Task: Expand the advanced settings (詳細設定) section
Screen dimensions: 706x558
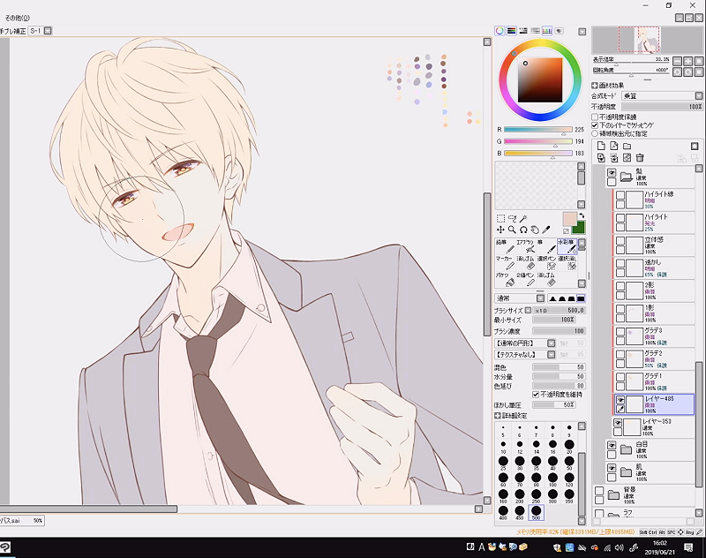Action: point(498,416)
